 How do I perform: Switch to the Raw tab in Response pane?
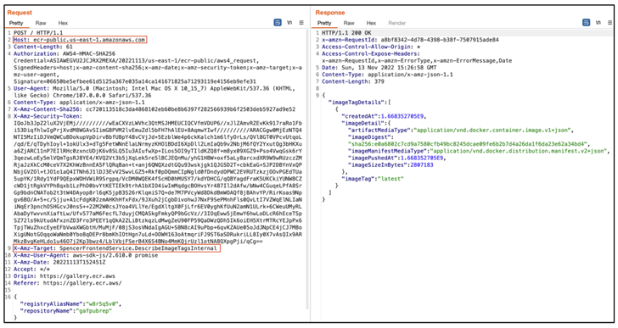point(349,23)
